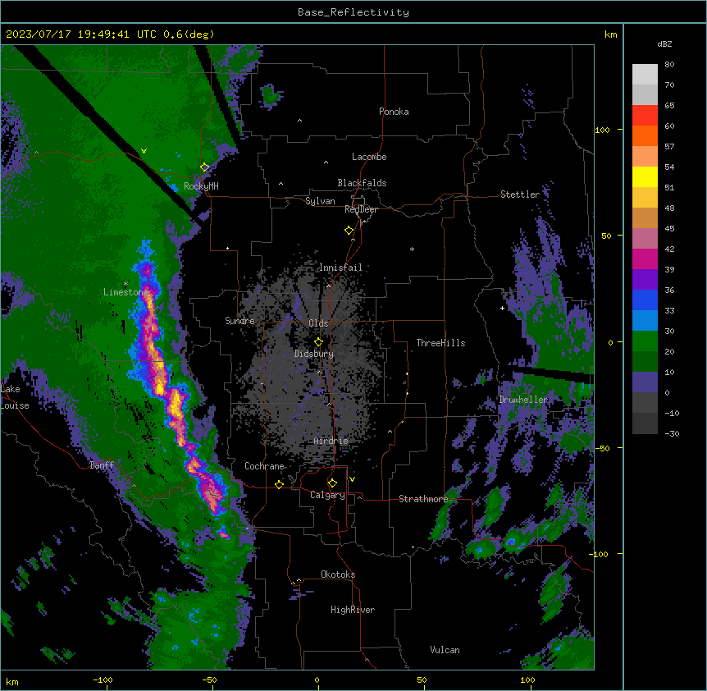Select the magenta swatch in the dBZ legend
Image resolution: width=707 pixels, height=691 pixels.
(645, 259)
